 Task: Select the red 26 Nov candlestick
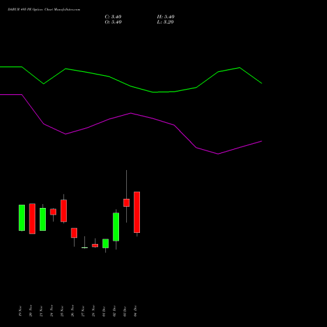[x=74, y=233]
